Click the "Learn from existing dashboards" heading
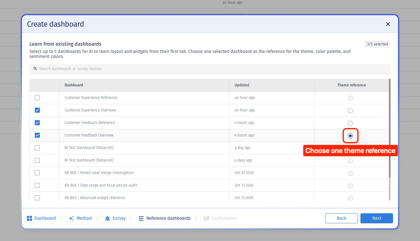Image resolution: width=420 pixels, height=241 pixels. point(66,44)
